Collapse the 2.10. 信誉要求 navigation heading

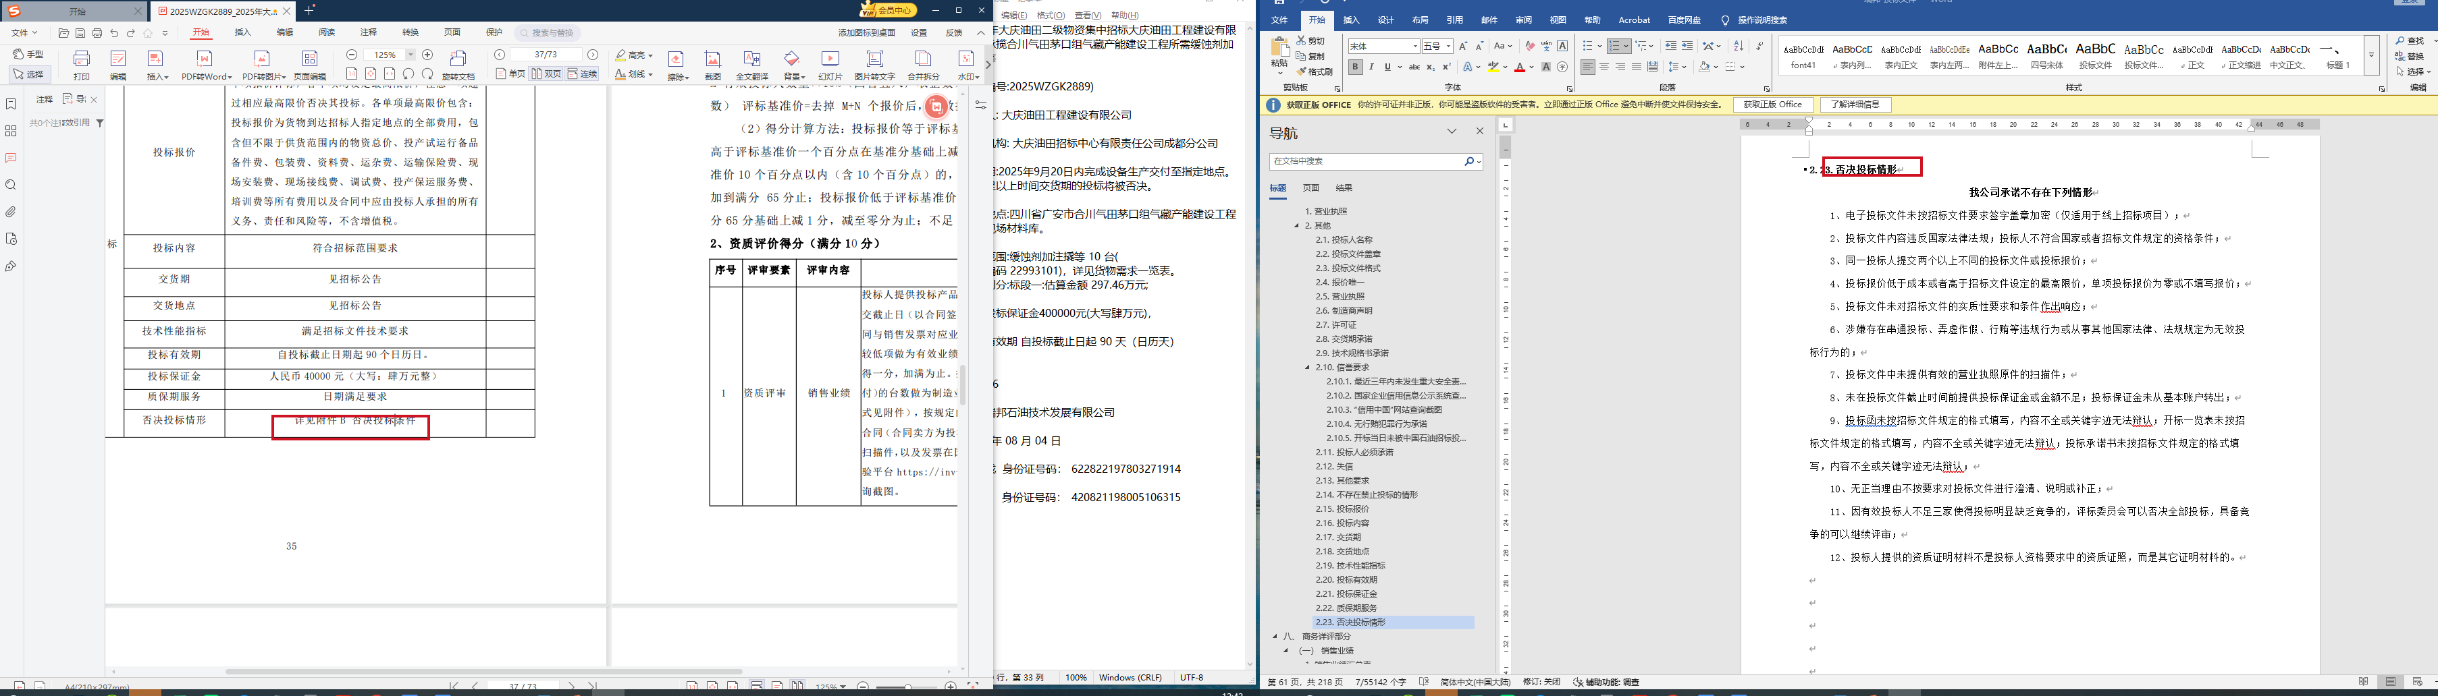pos(1308,367)
